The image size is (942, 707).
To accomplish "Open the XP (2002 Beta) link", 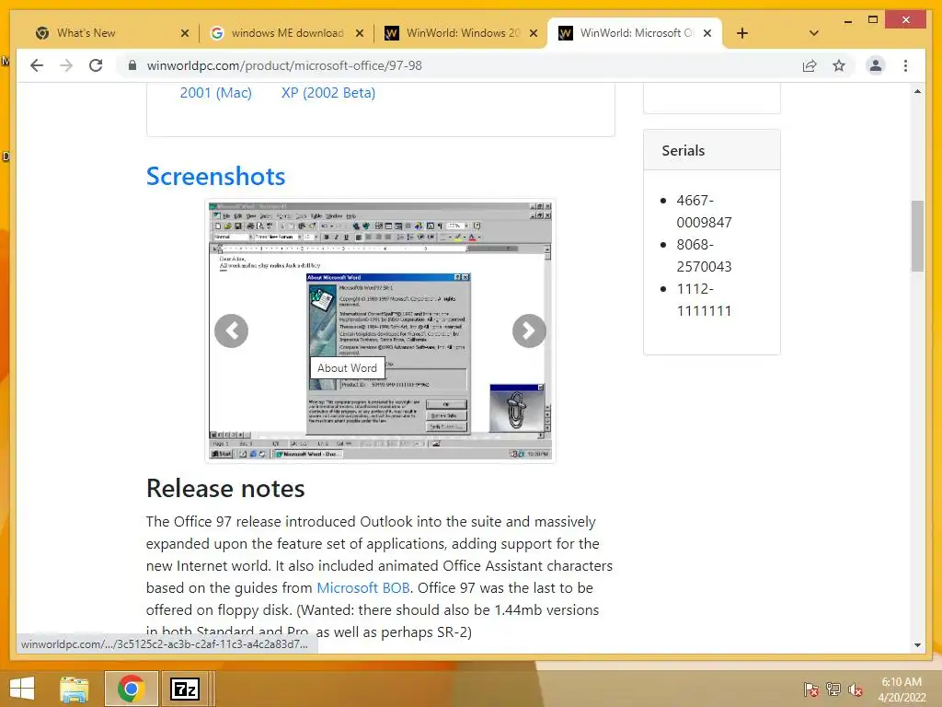I will click(328, 93).
